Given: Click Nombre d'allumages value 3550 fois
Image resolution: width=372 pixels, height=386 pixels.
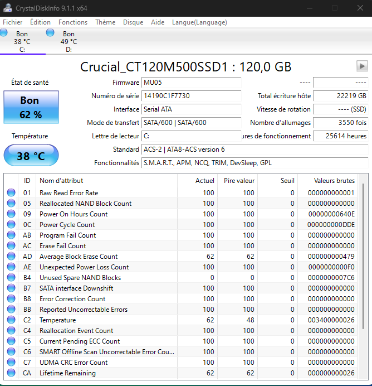Looking at the screenshot, I should pos(341,123).
